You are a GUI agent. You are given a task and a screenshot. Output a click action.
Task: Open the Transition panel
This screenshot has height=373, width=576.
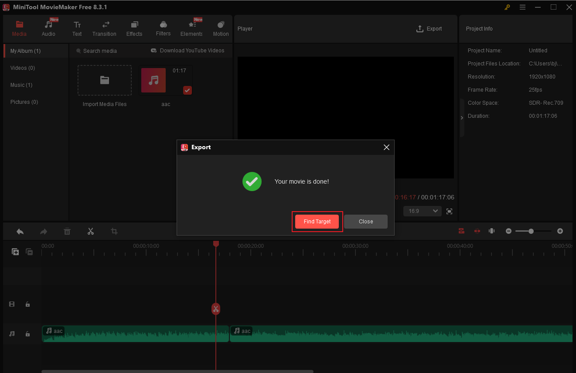[x=104, y=28]
